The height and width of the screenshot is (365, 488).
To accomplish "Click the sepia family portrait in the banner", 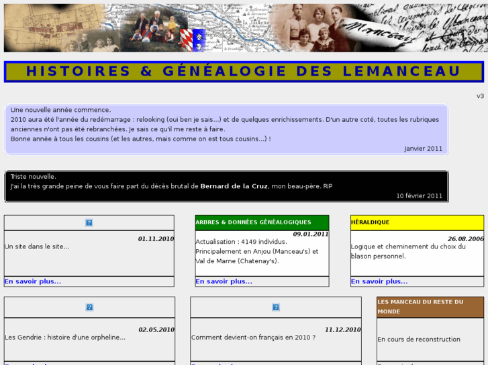I will tap(314, 28).
